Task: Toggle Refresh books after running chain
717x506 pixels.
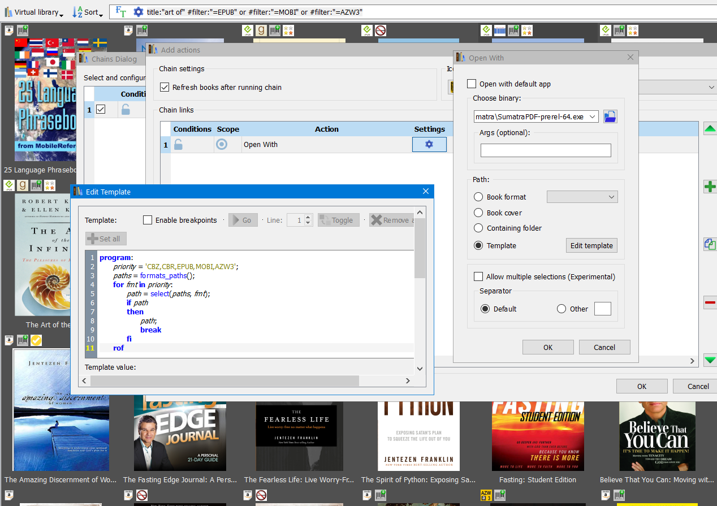Action: click(x=165, y=87)
